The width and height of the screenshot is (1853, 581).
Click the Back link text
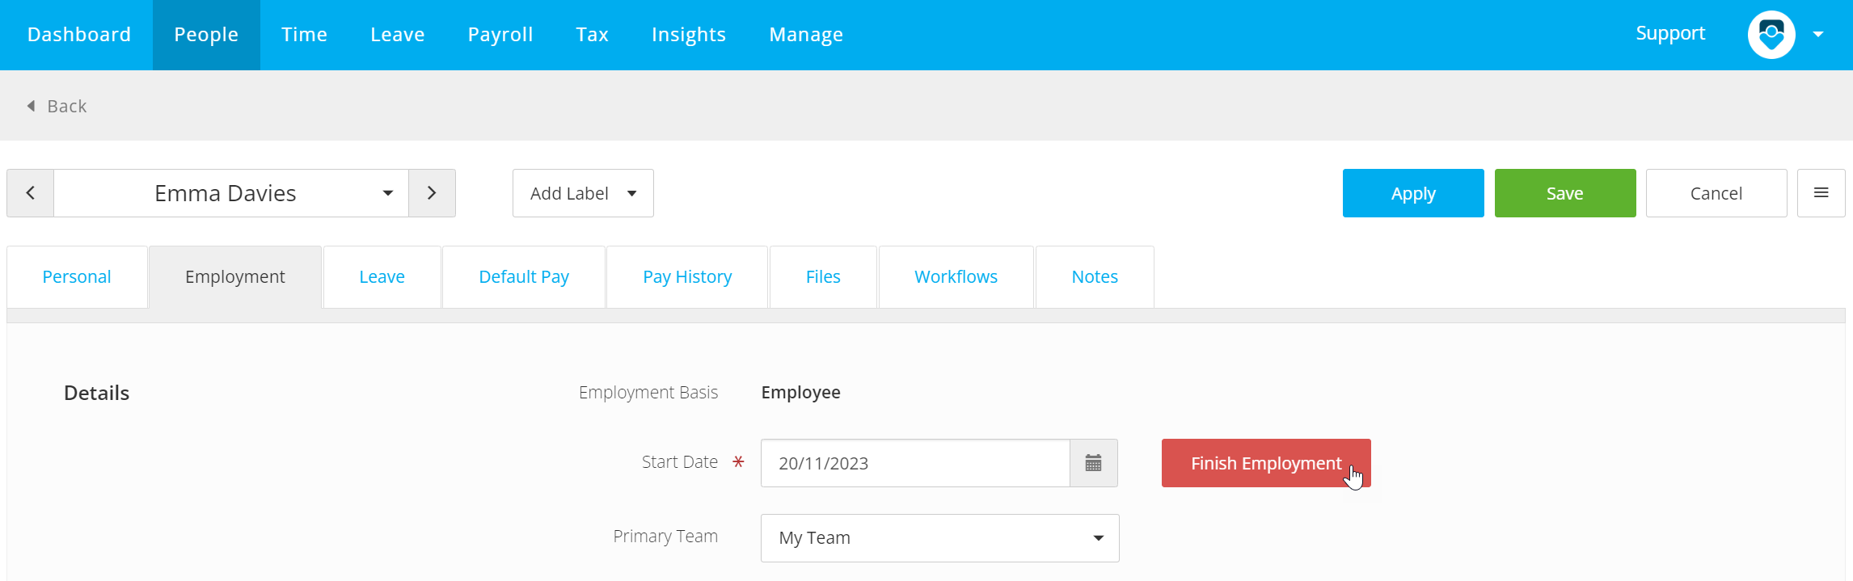[x=67, y=106]
